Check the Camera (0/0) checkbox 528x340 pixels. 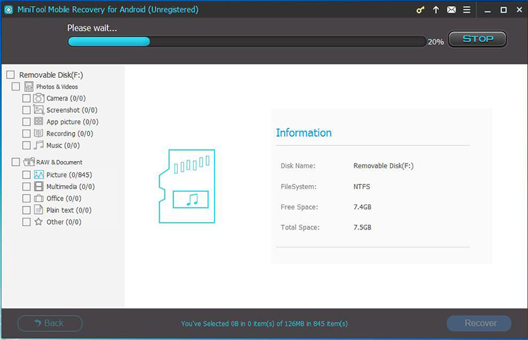pos(26,98)
